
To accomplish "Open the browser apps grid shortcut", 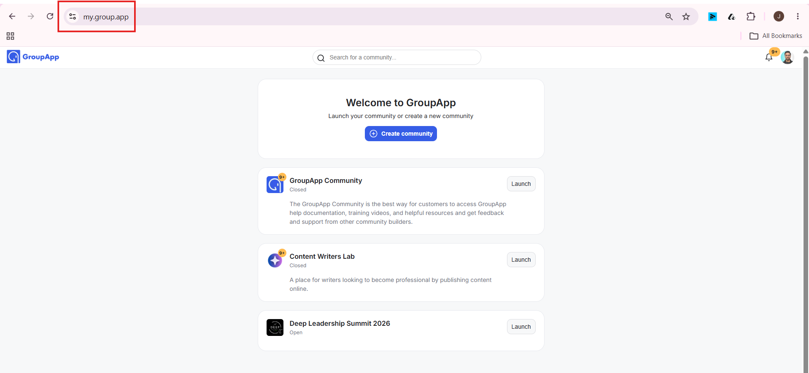I will point(11,36).
